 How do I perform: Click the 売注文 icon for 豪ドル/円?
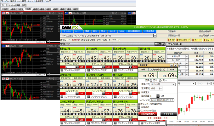(141, 61)
